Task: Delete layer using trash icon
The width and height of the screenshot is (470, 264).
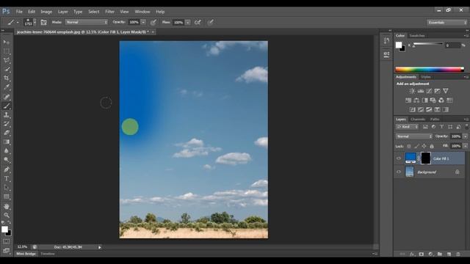Action: [x=458, y=254]
